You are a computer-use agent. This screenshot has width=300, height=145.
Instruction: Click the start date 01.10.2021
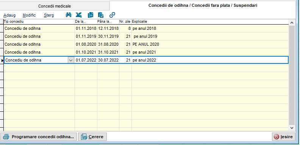coord(86,52)
